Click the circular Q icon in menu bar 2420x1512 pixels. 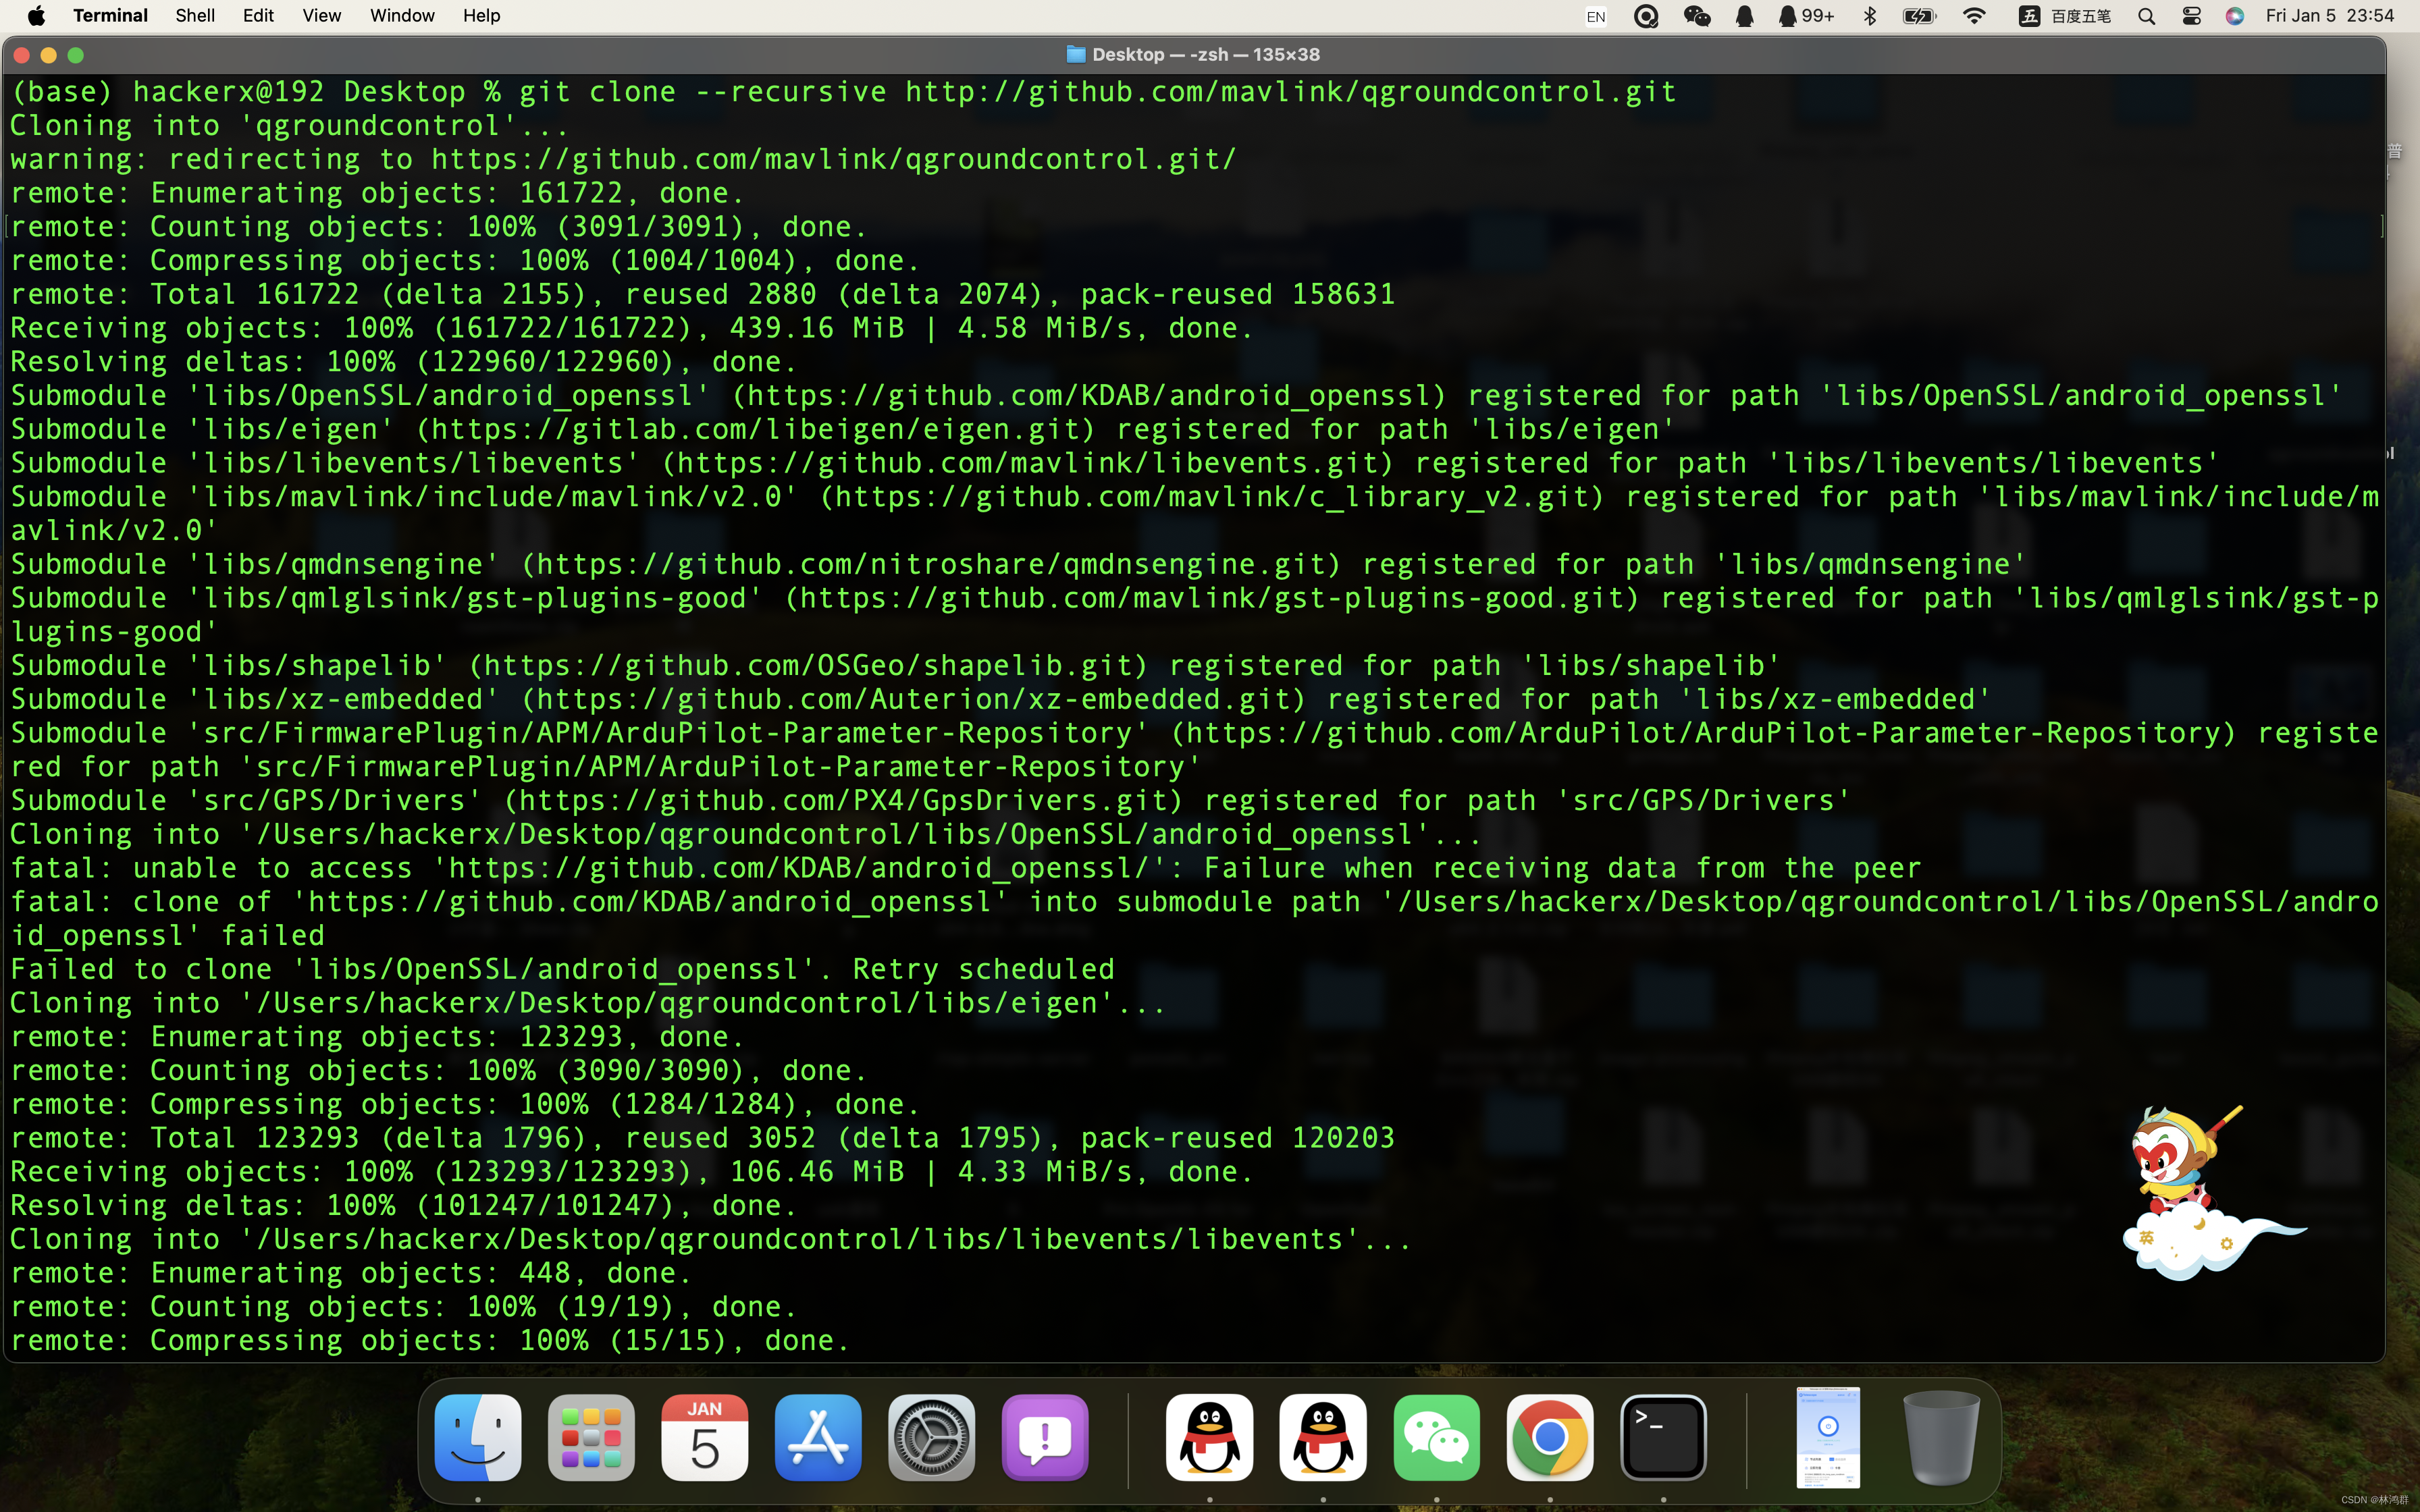click(x=1646, y=16)
